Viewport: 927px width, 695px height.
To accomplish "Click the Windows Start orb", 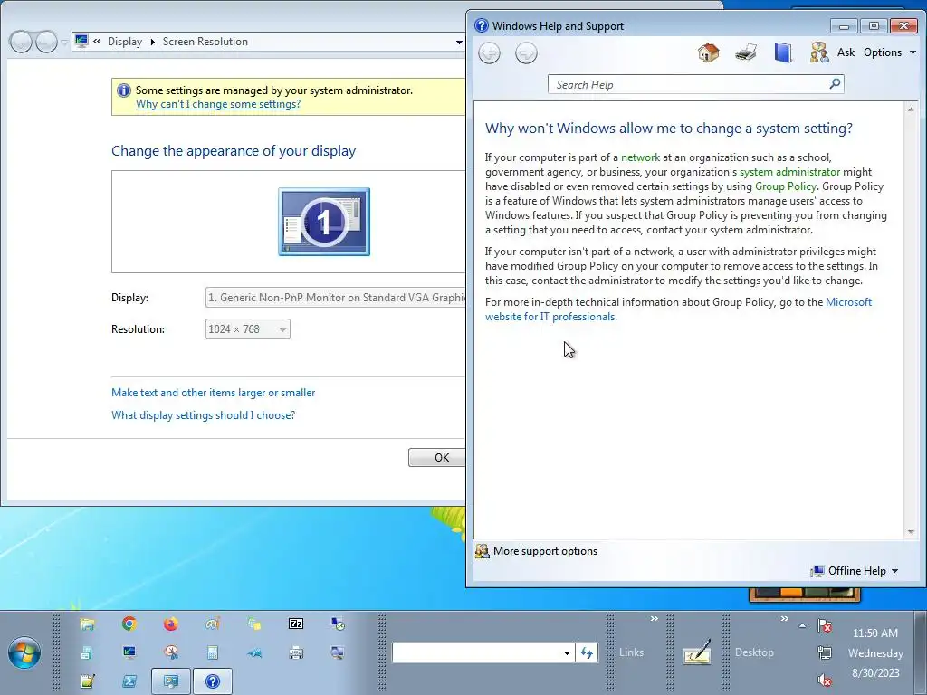I will coord(24,652).
